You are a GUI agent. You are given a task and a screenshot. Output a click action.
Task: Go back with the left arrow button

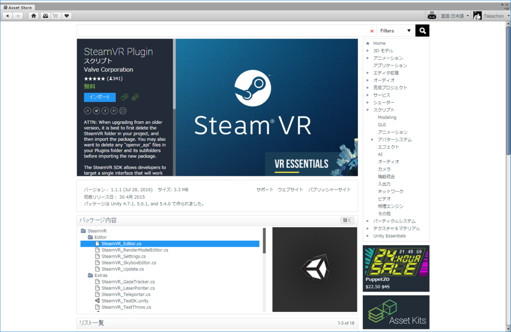[7, 15]
